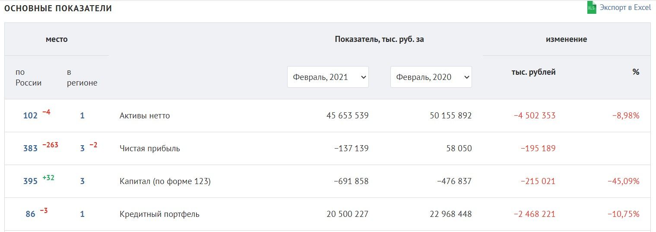
Task: Select the 'Чистая прибыль' indicator
Action: [x=149, y=149]
